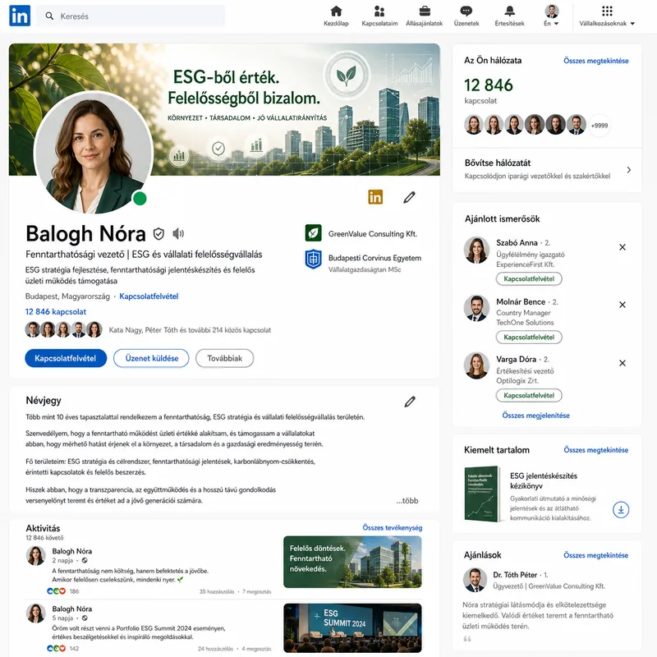Focus the Keresés search field

click(x=131, y=16)
